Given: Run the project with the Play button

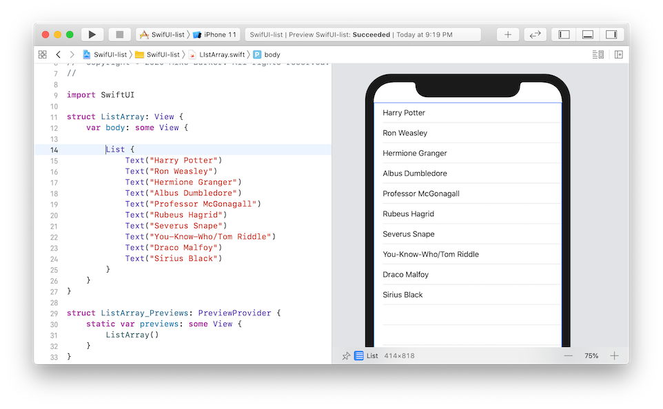Looking at the screenshot, I should (x=92, y=34).
